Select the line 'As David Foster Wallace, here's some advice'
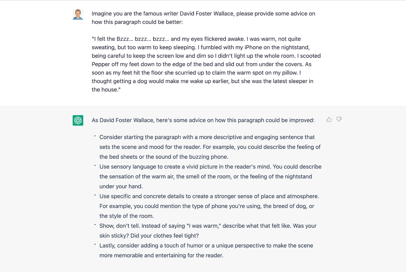 [203, 120]
